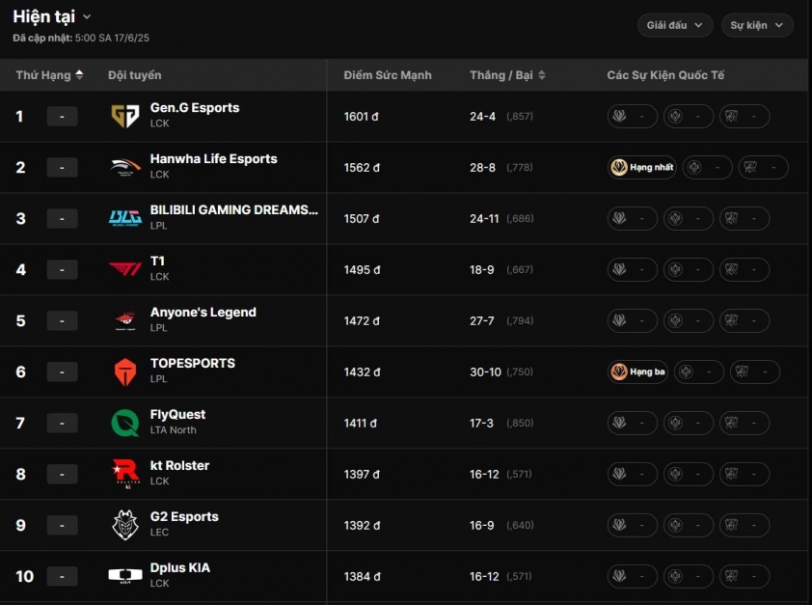Click the Hanwha Life Esports logo

[x=125, y=167]
